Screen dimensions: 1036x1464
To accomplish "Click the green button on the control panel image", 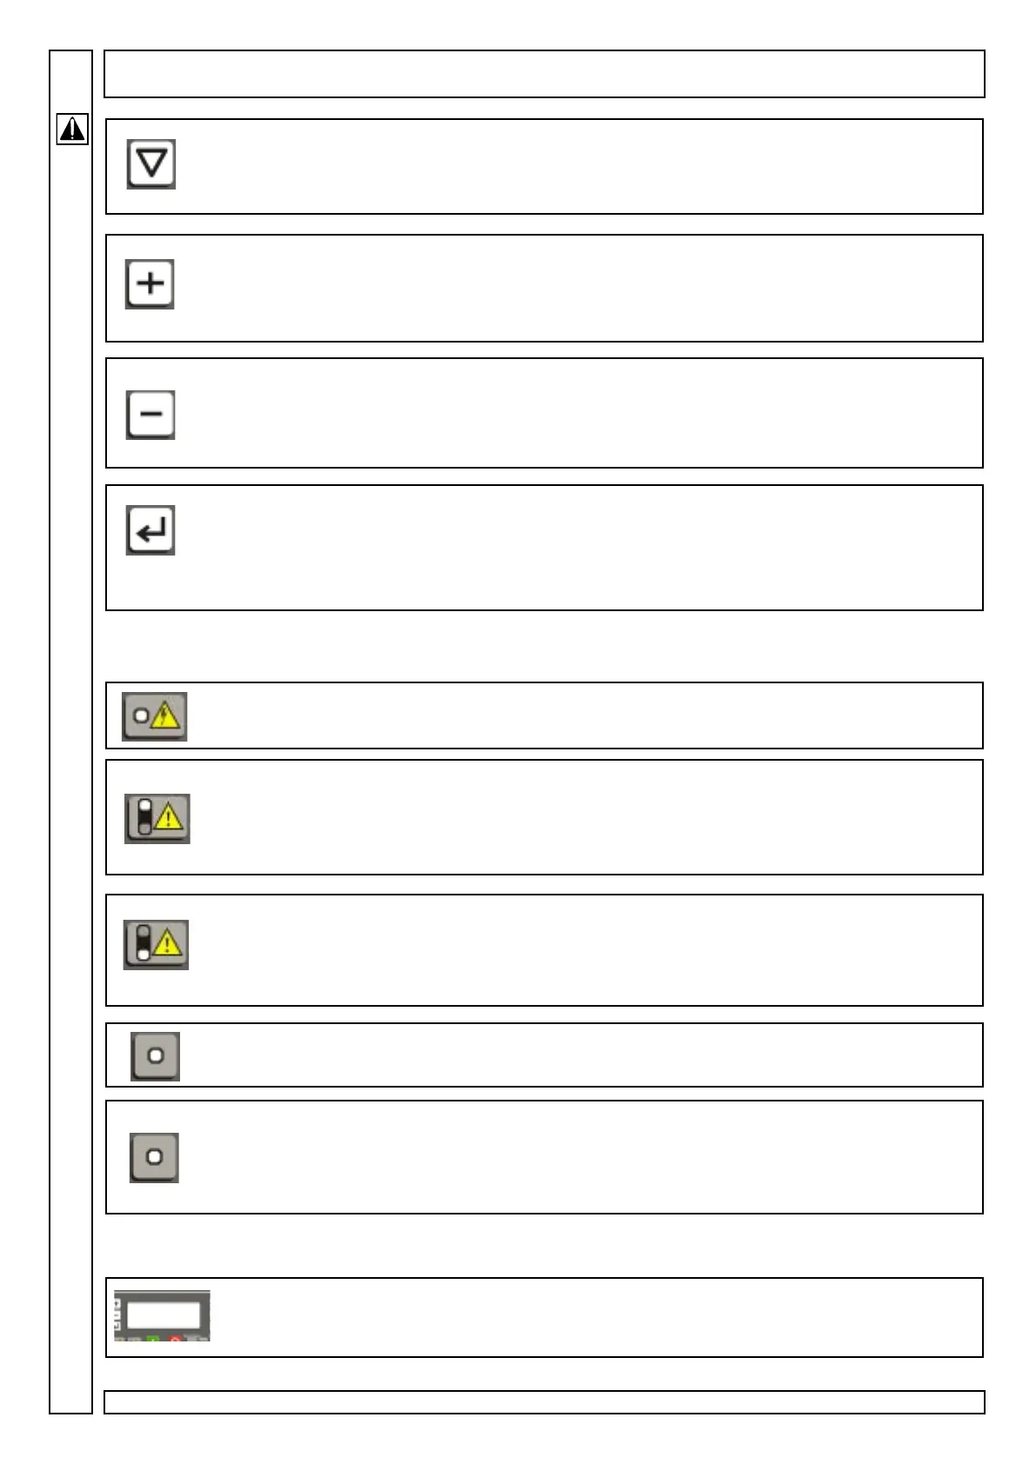I will click(x=153, y=1339).
